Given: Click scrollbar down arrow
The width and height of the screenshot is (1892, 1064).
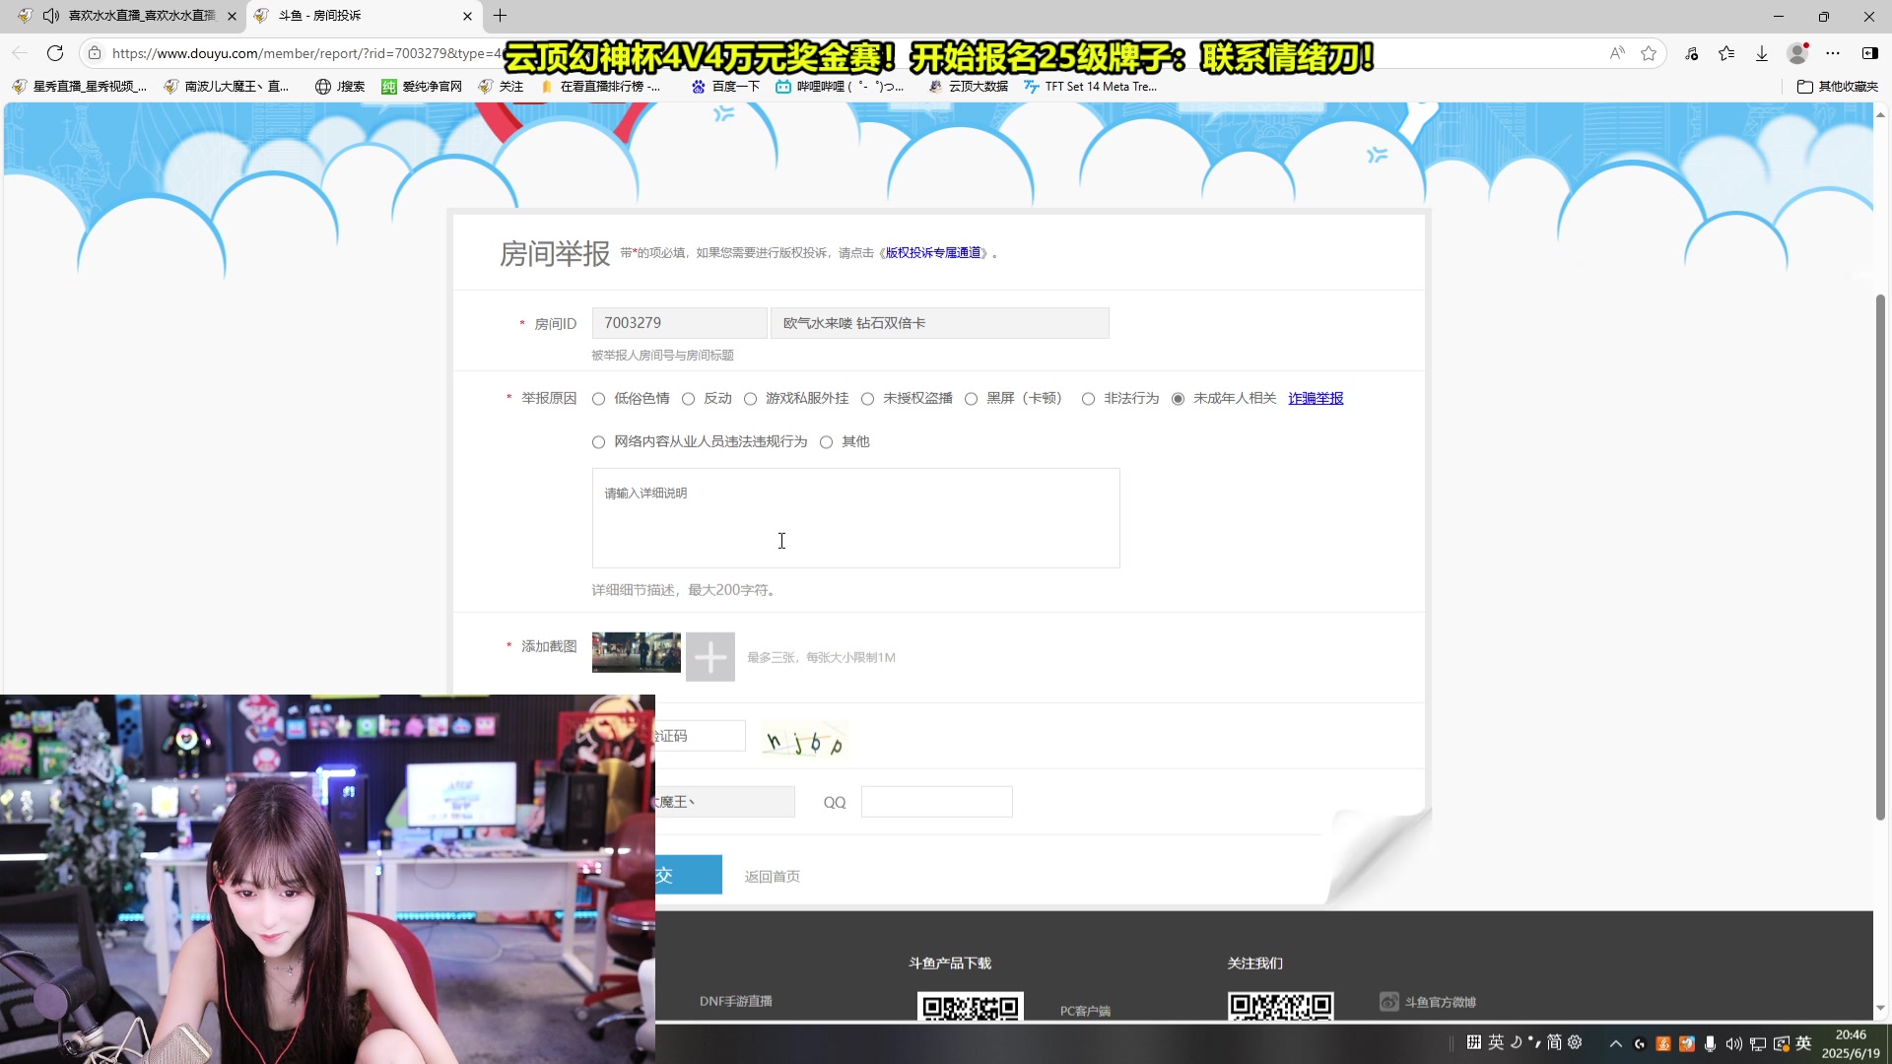Looking at the screenshot, I should coord(1880,1008).
